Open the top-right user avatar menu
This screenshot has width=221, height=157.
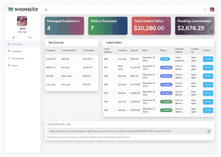tap(212, 9)
